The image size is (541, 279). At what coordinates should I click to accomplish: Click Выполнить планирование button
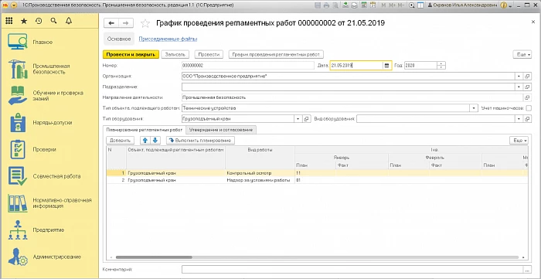click(x=200, y=141)
